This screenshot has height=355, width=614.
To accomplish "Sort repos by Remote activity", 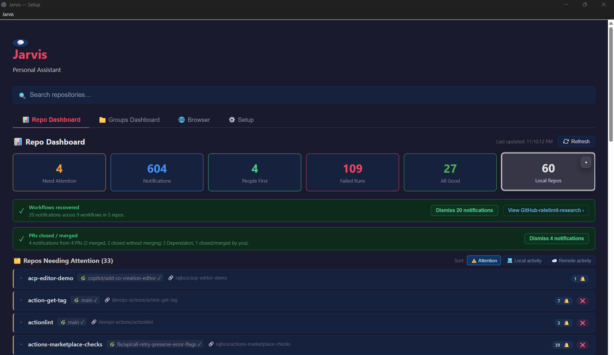I will pyautogui.click(x=571, y=261).
